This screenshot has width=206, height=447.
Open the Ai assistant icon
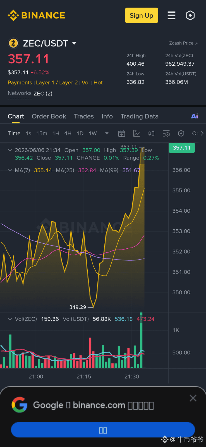click(x=195, y=116)
